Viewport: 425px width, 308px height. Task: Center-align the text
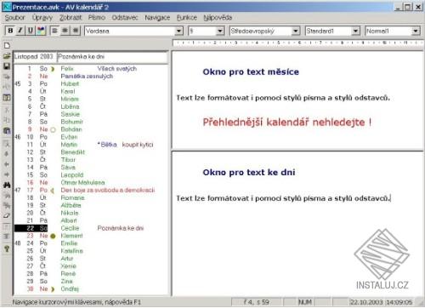(65, 31)
